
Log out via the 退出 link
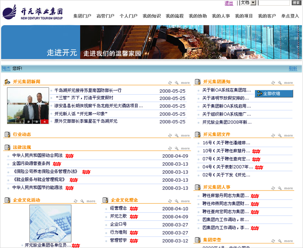(x=229, y=3)
